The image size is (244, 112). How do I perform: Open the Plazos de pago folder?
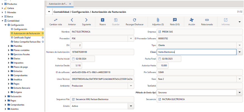(21, 67)
